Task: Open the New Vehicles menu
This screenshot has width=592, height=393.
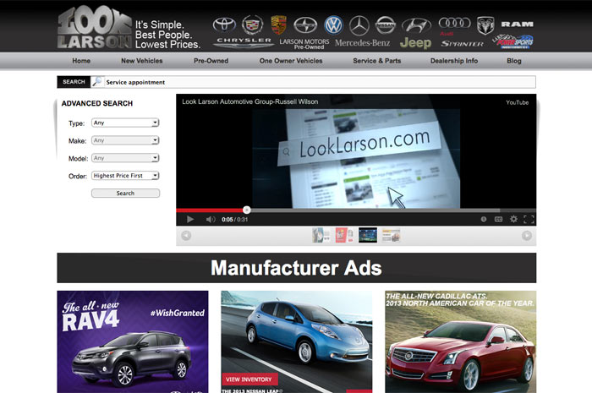Action: pos(142,61)
